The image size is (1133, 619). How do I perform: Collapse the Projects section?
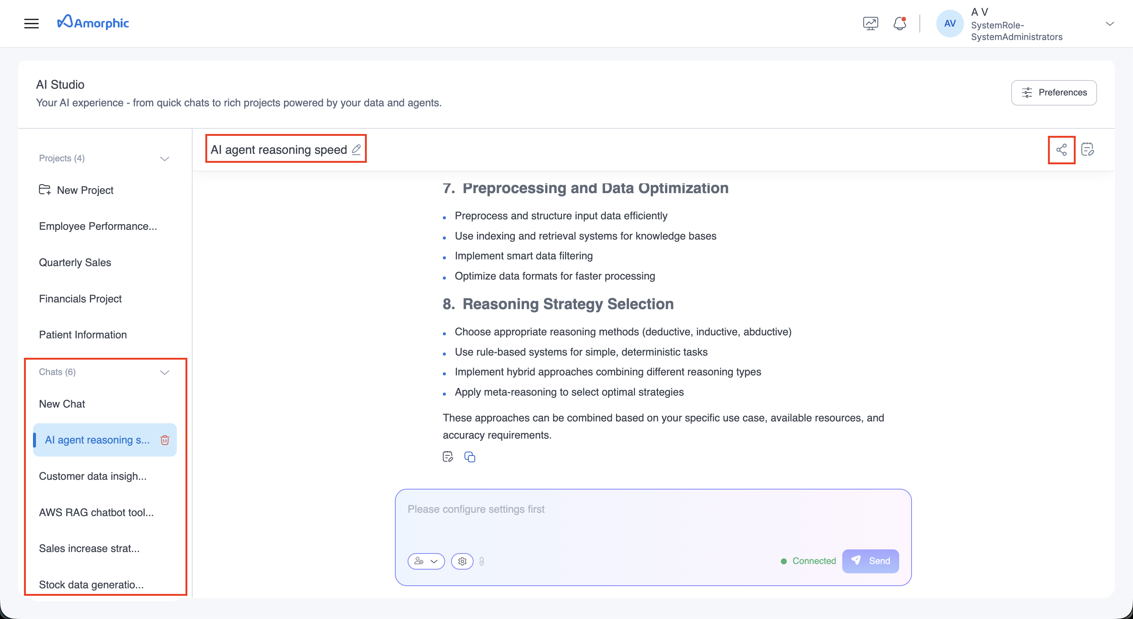click(x=164, y=159)
